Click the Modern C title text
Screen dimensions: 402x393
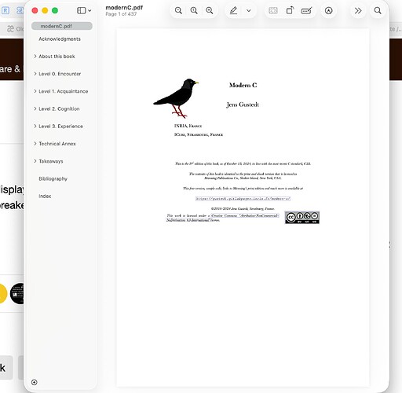tap(243, 85)
